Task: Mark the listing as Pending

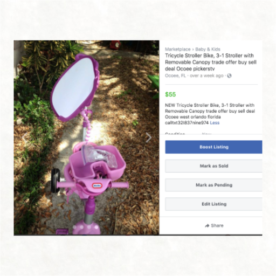Action: click(213, 185)
